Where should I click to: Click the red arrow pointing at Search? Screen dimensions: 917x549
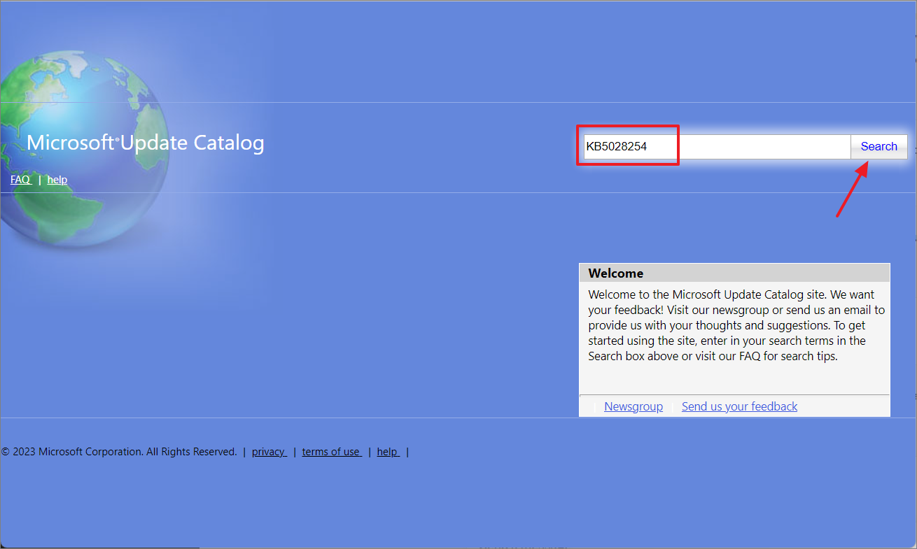(x=851, y=190)
